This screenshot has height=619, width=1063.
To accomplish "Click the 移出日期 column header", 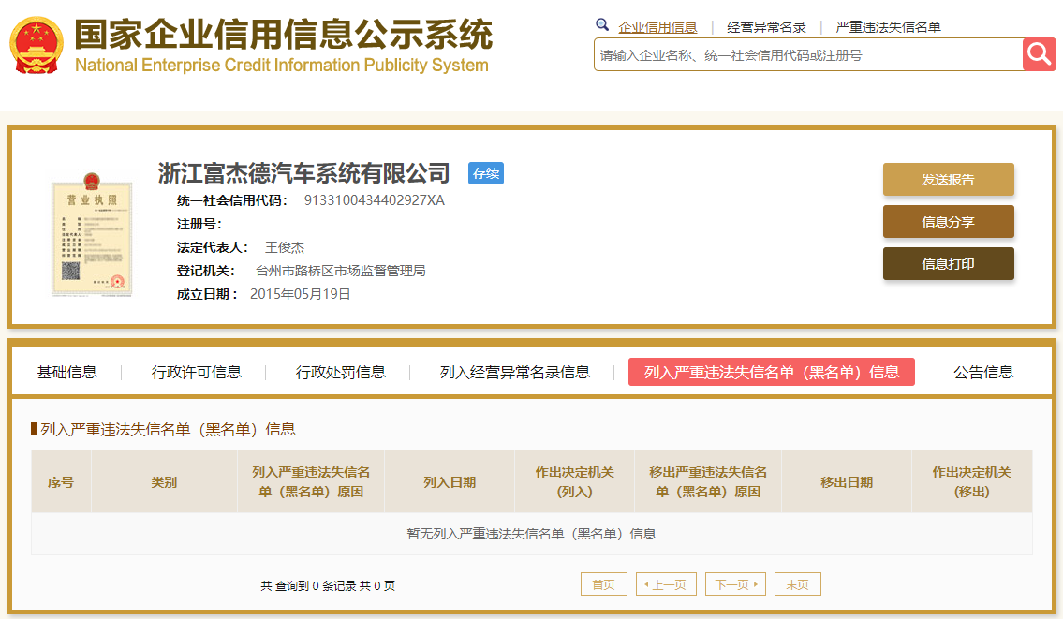I will [x=847, y=482].
